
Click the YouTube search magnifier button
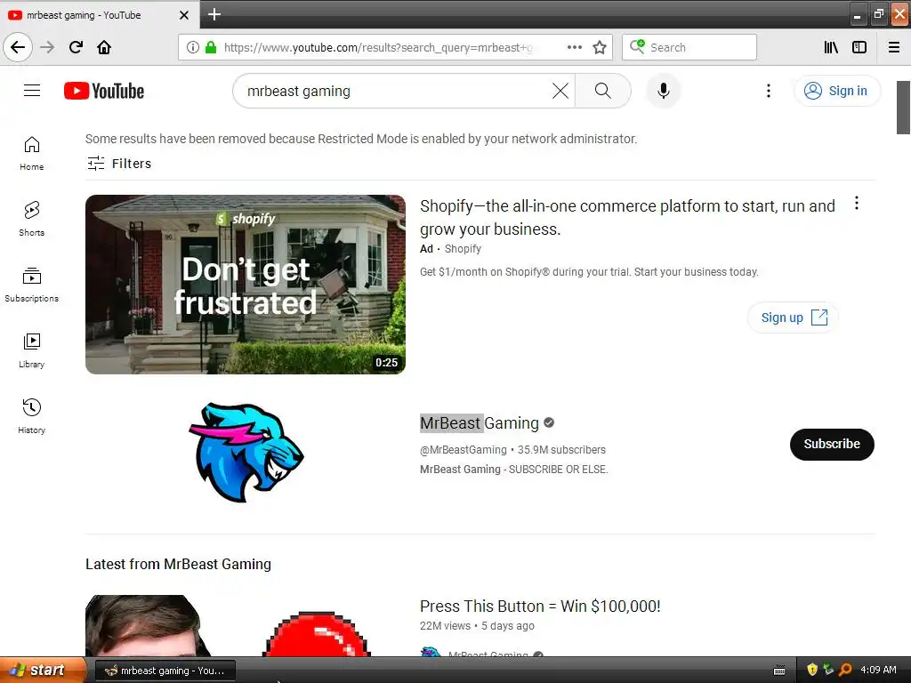[603, 91]
